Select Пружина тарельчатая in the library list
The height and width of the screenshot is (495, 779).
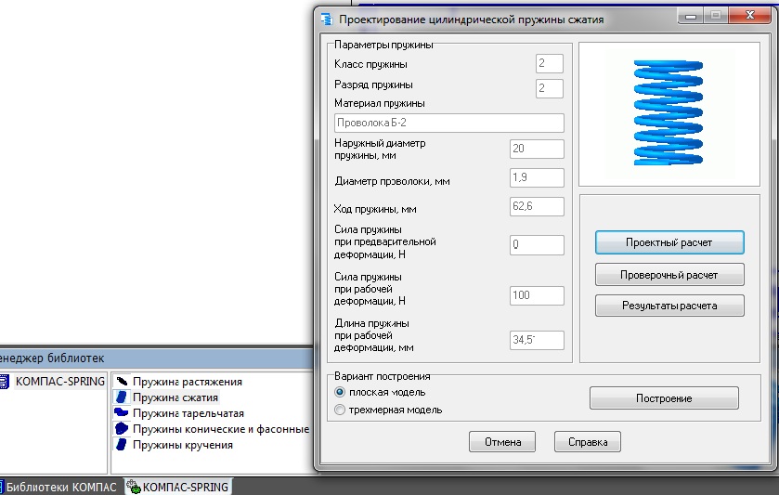(x=188, y=413)
